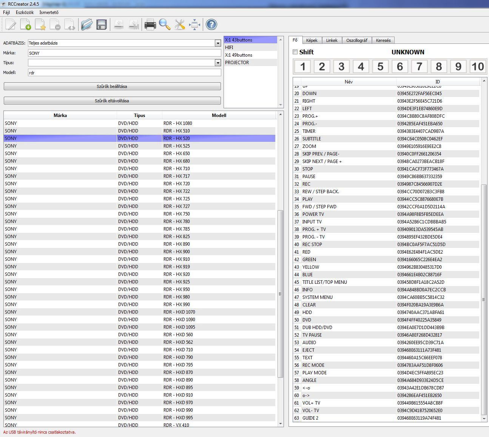
Task: Select the GUIDE 2 key row
Action: (x=386, y=418)
